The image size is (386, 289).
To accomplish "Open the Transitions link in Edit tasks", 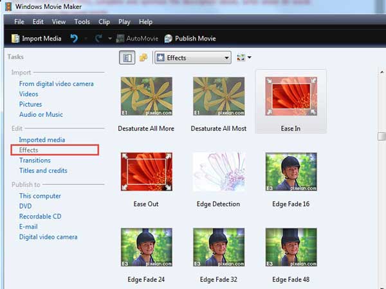I will (35, 161).
